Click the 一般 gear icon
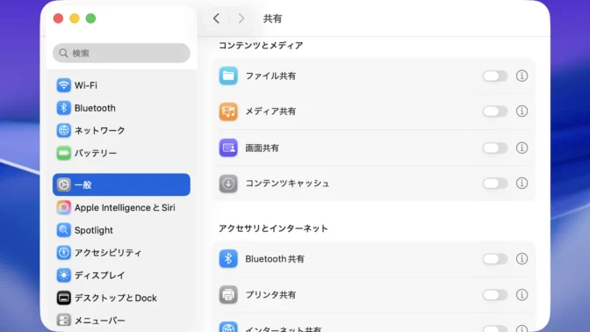 click(x=63, y=184)
